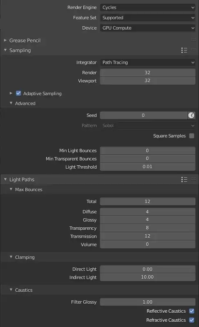Viewport: 199px width, 327px height.
Task: Click the Min Light Bounces field
Action: pyautogui.click(x=148, y=151)
